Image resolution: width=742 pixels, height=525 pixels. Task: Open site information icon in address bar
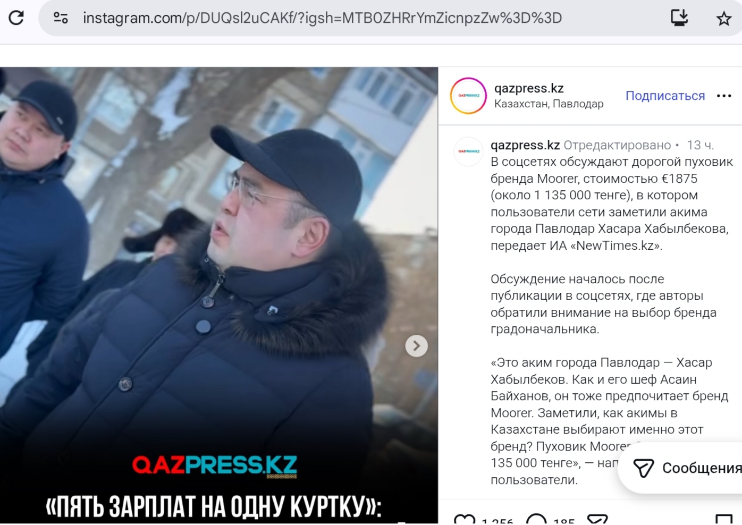61,18
